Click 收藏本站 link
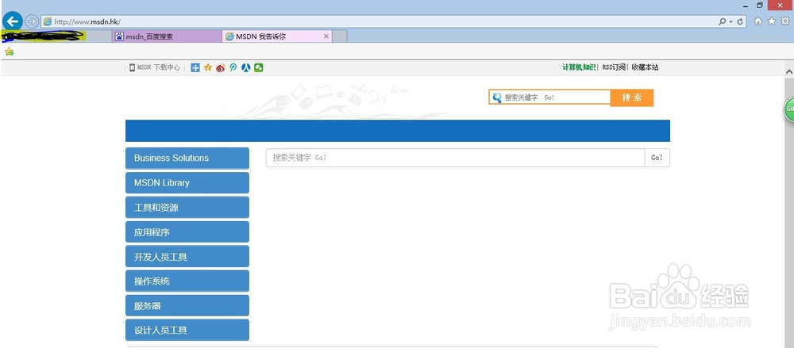The height and width of the screenshot is (348, 794). [645, 67]
